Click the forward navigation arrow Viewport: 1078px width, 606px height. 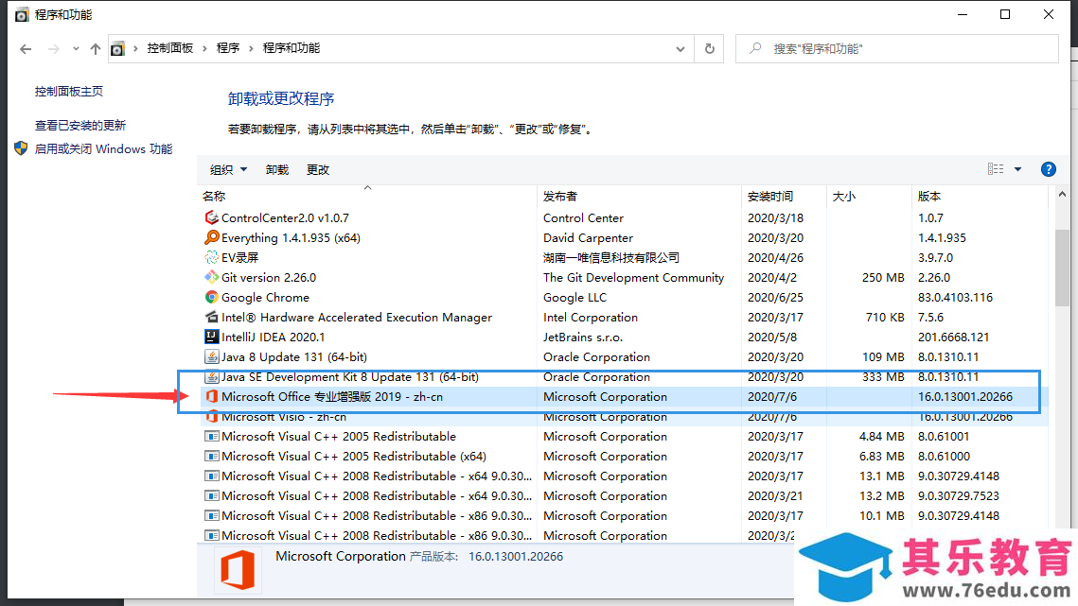[54, 49]
